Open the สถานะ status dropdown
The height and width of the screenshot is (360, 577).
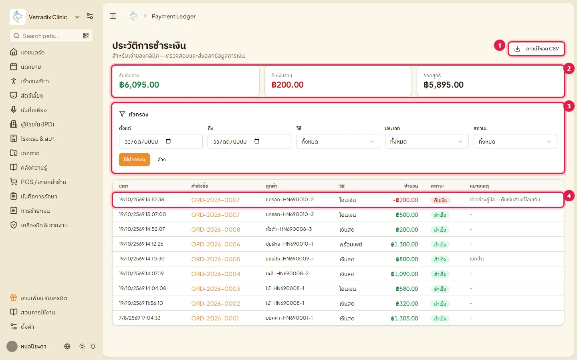(515, 141)
